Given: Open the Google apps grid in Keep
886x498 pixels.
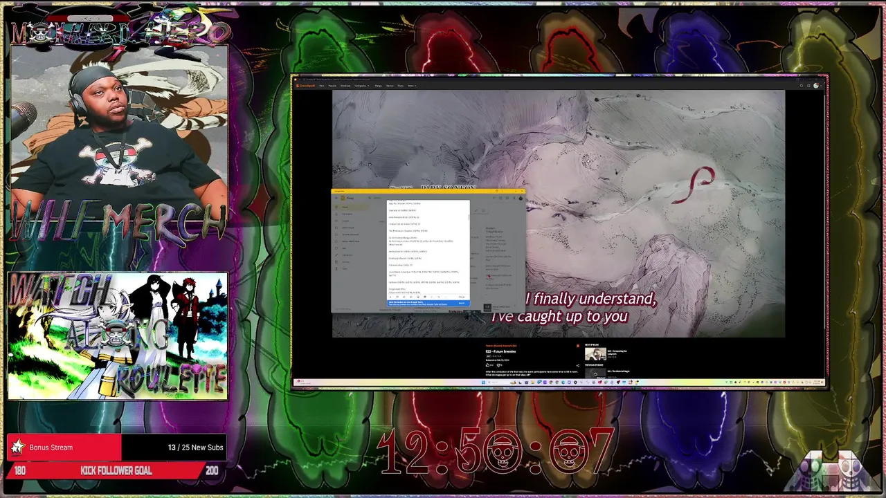Looking at the screenshot, I should 514,198.
